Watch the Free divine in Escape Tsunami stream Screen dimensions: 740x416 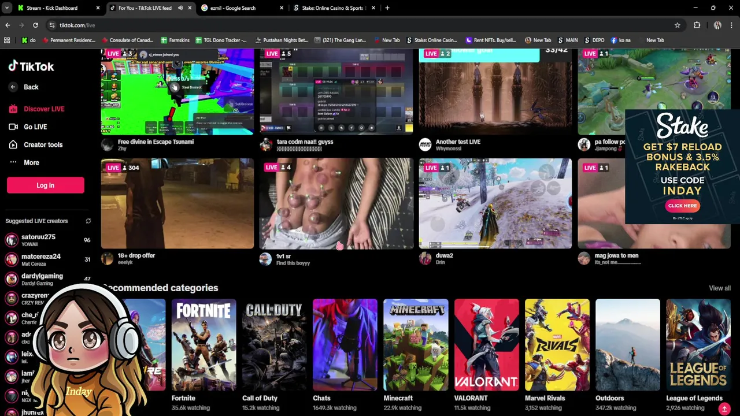[177, 91]
